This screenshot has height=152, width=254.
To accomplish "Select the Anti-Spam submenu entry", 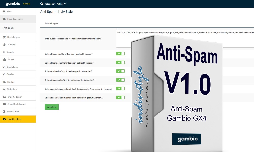I will tap(18, 28).
